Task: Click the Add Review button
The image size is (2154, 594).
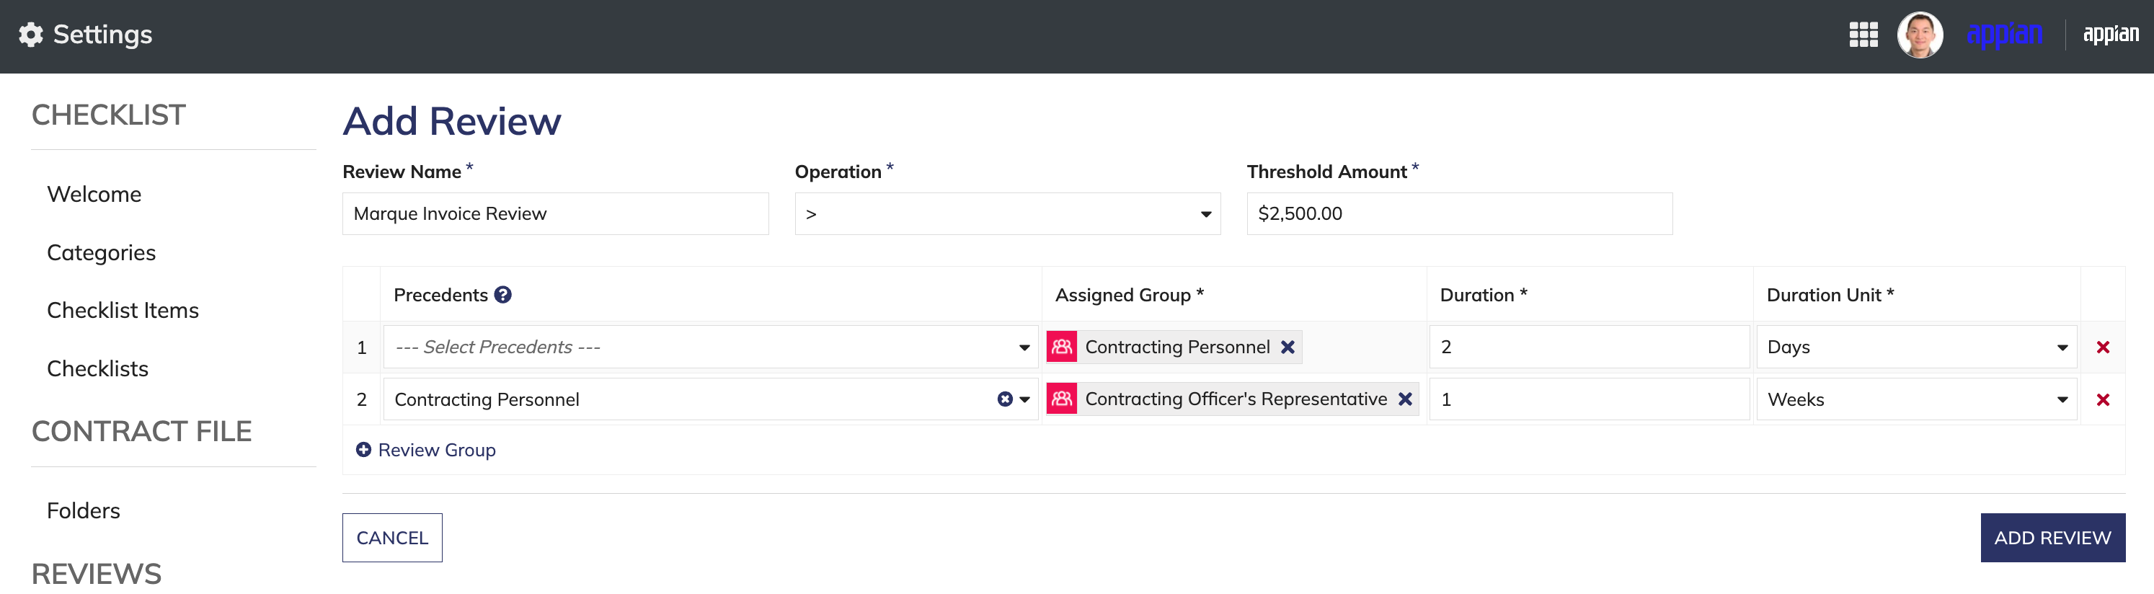Action: [x=2052, y=537]
